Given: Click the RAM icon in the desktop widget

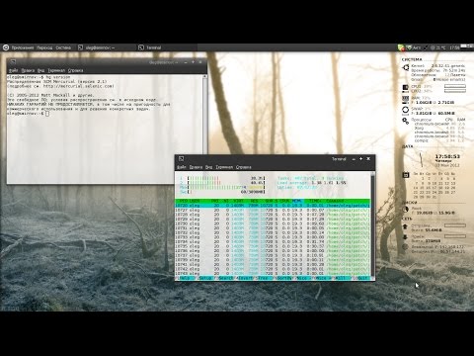Looking at the screenshot, I should click(x=405, y=99).
